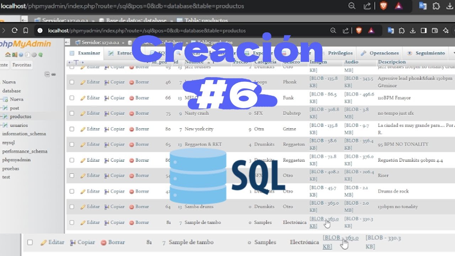Check the box for row with id_pro 66

pyautogui.click(x=72, y=98)
